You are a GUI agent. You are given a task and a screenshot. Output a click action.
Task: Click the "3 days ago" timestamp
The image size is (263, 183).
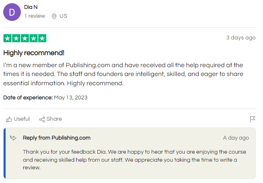point(241,38)
